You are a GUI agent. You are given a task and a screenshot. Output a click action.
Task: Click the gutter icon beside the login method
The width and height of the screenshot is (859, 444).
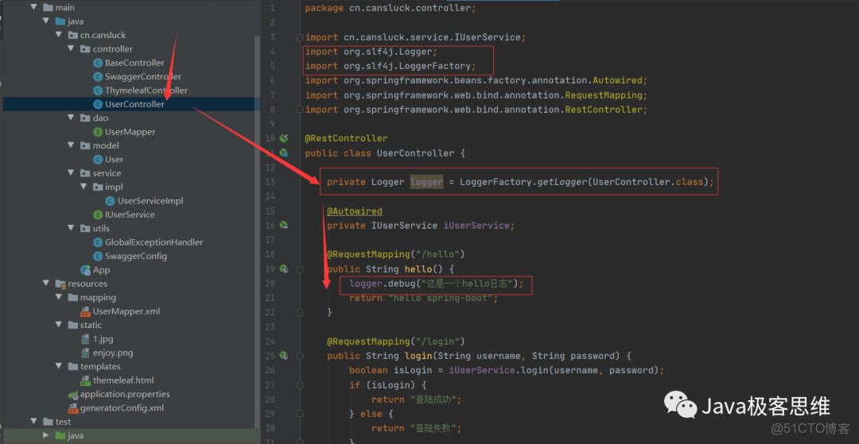tap(283, 356)
